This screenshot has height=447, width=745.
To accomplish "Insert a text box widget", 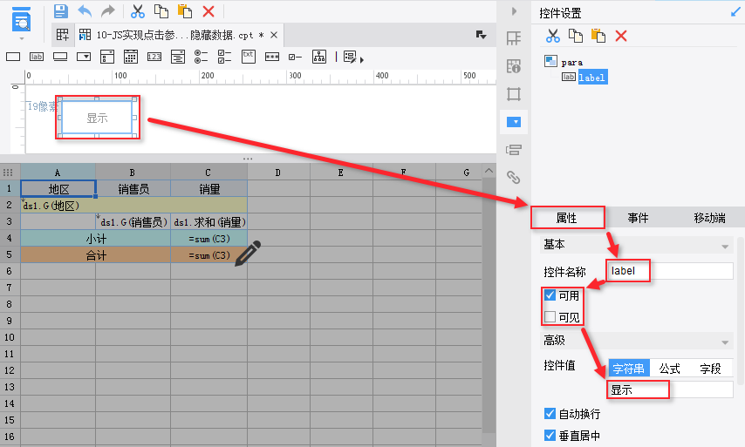I will tap(13, 57).
